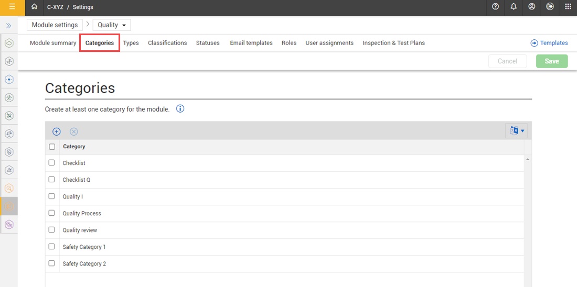Expand the left sidebar with double chevron

[x=9, y=25]
